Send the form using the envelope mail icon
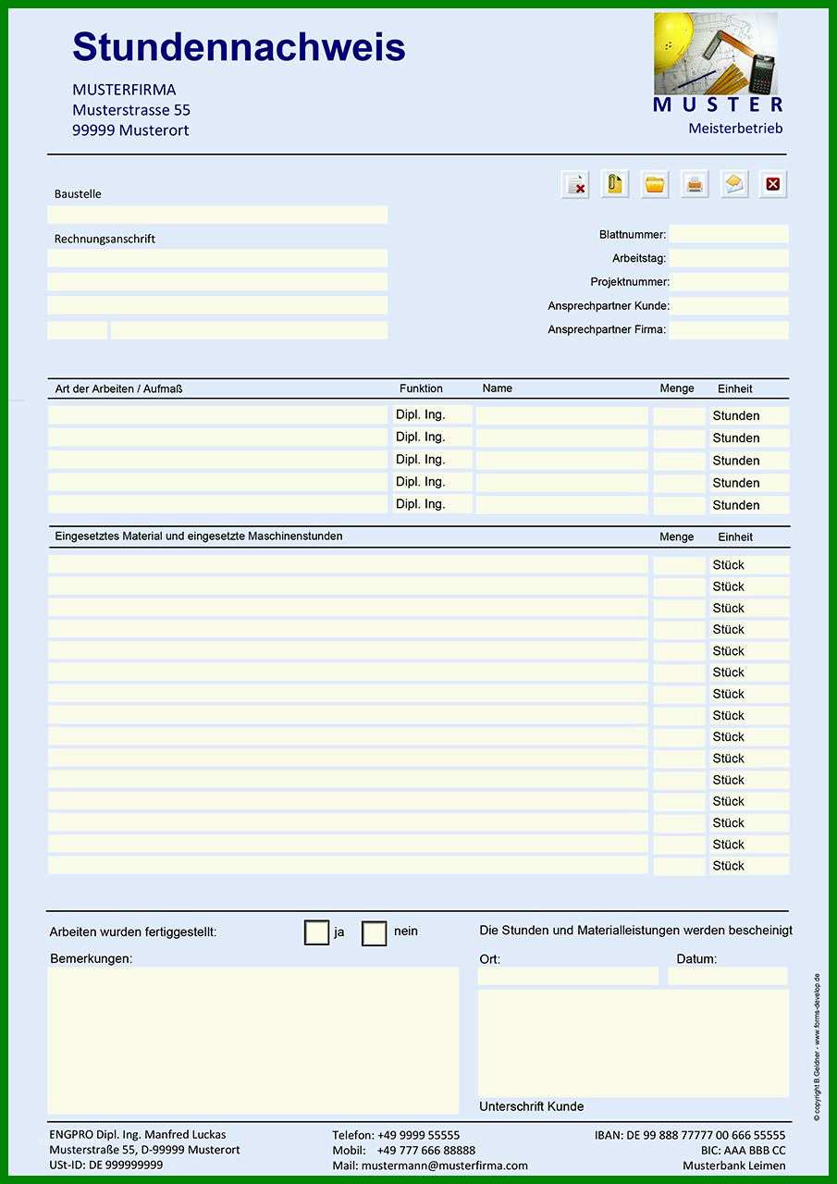Viewport: 837px width, 1184px height. [x=734, y=184]
